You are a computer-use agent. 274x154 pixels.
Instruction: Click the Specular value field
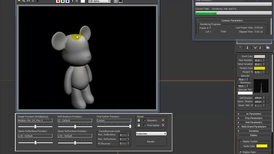point(241,79)
